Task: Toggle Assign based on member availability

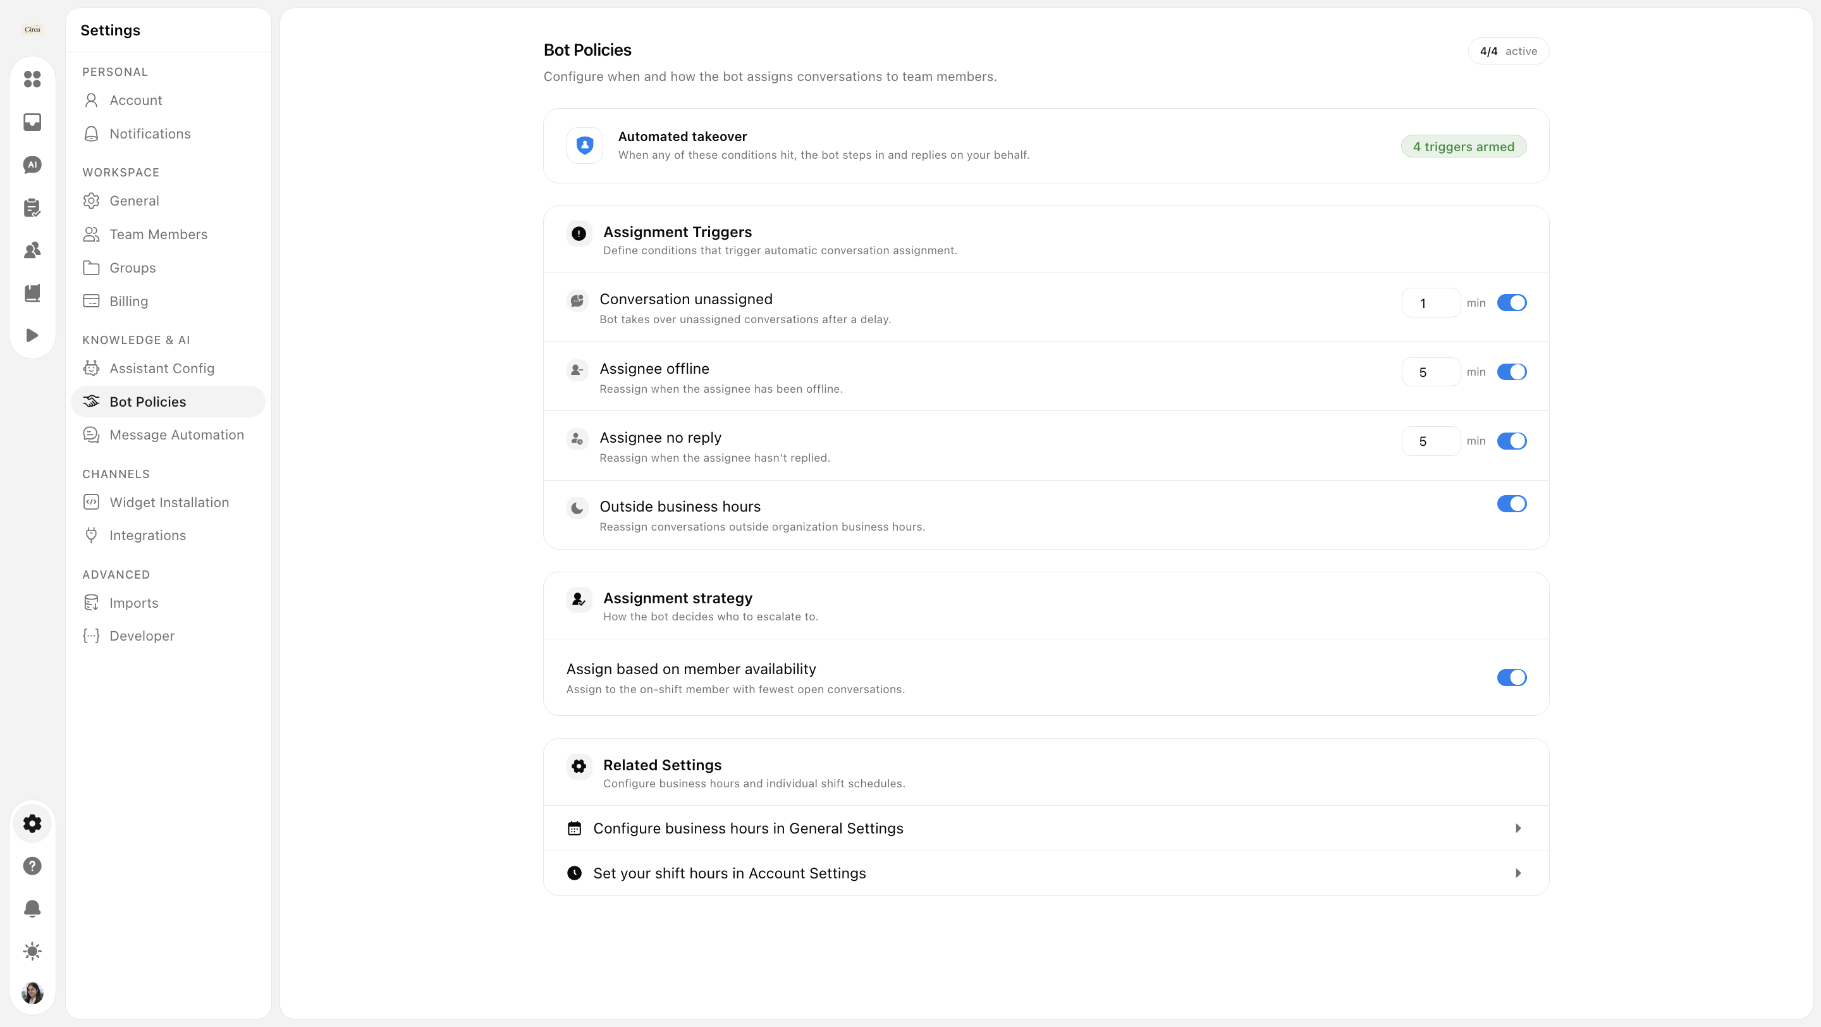Action: (1511, 677)
